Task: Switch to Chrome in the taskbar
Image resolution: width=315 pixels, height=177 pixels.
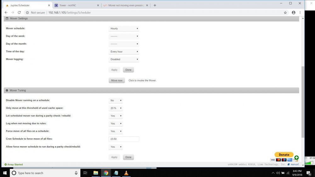Action: pos(106,173)
